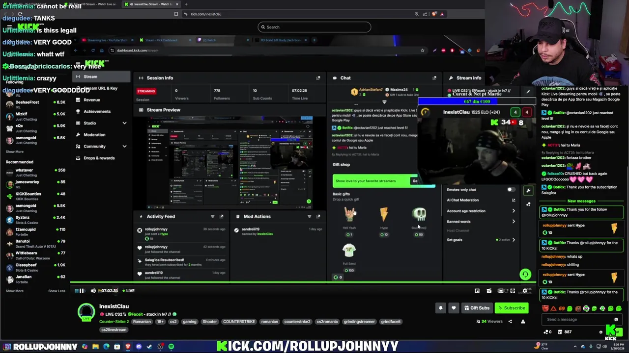Click the Romanian language tag
This screenshot has height=353, width=629.
(x=142, y=322)
